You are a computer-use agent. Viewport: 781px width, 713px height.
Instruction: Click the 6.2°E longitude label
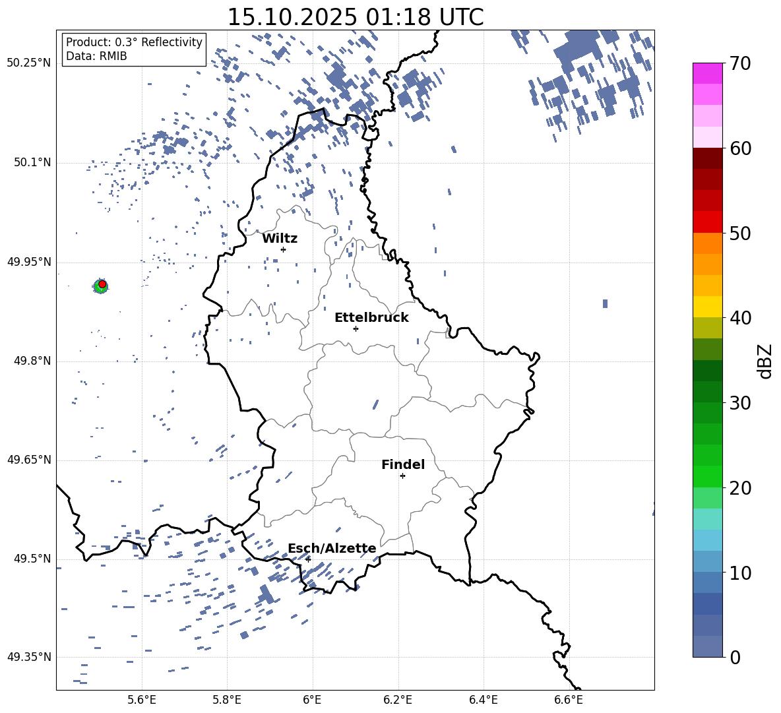(398, 700)
